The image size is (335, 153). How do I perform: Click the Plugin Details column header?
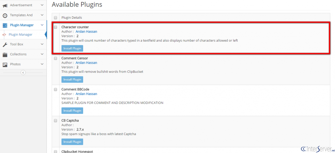point(72,18)
